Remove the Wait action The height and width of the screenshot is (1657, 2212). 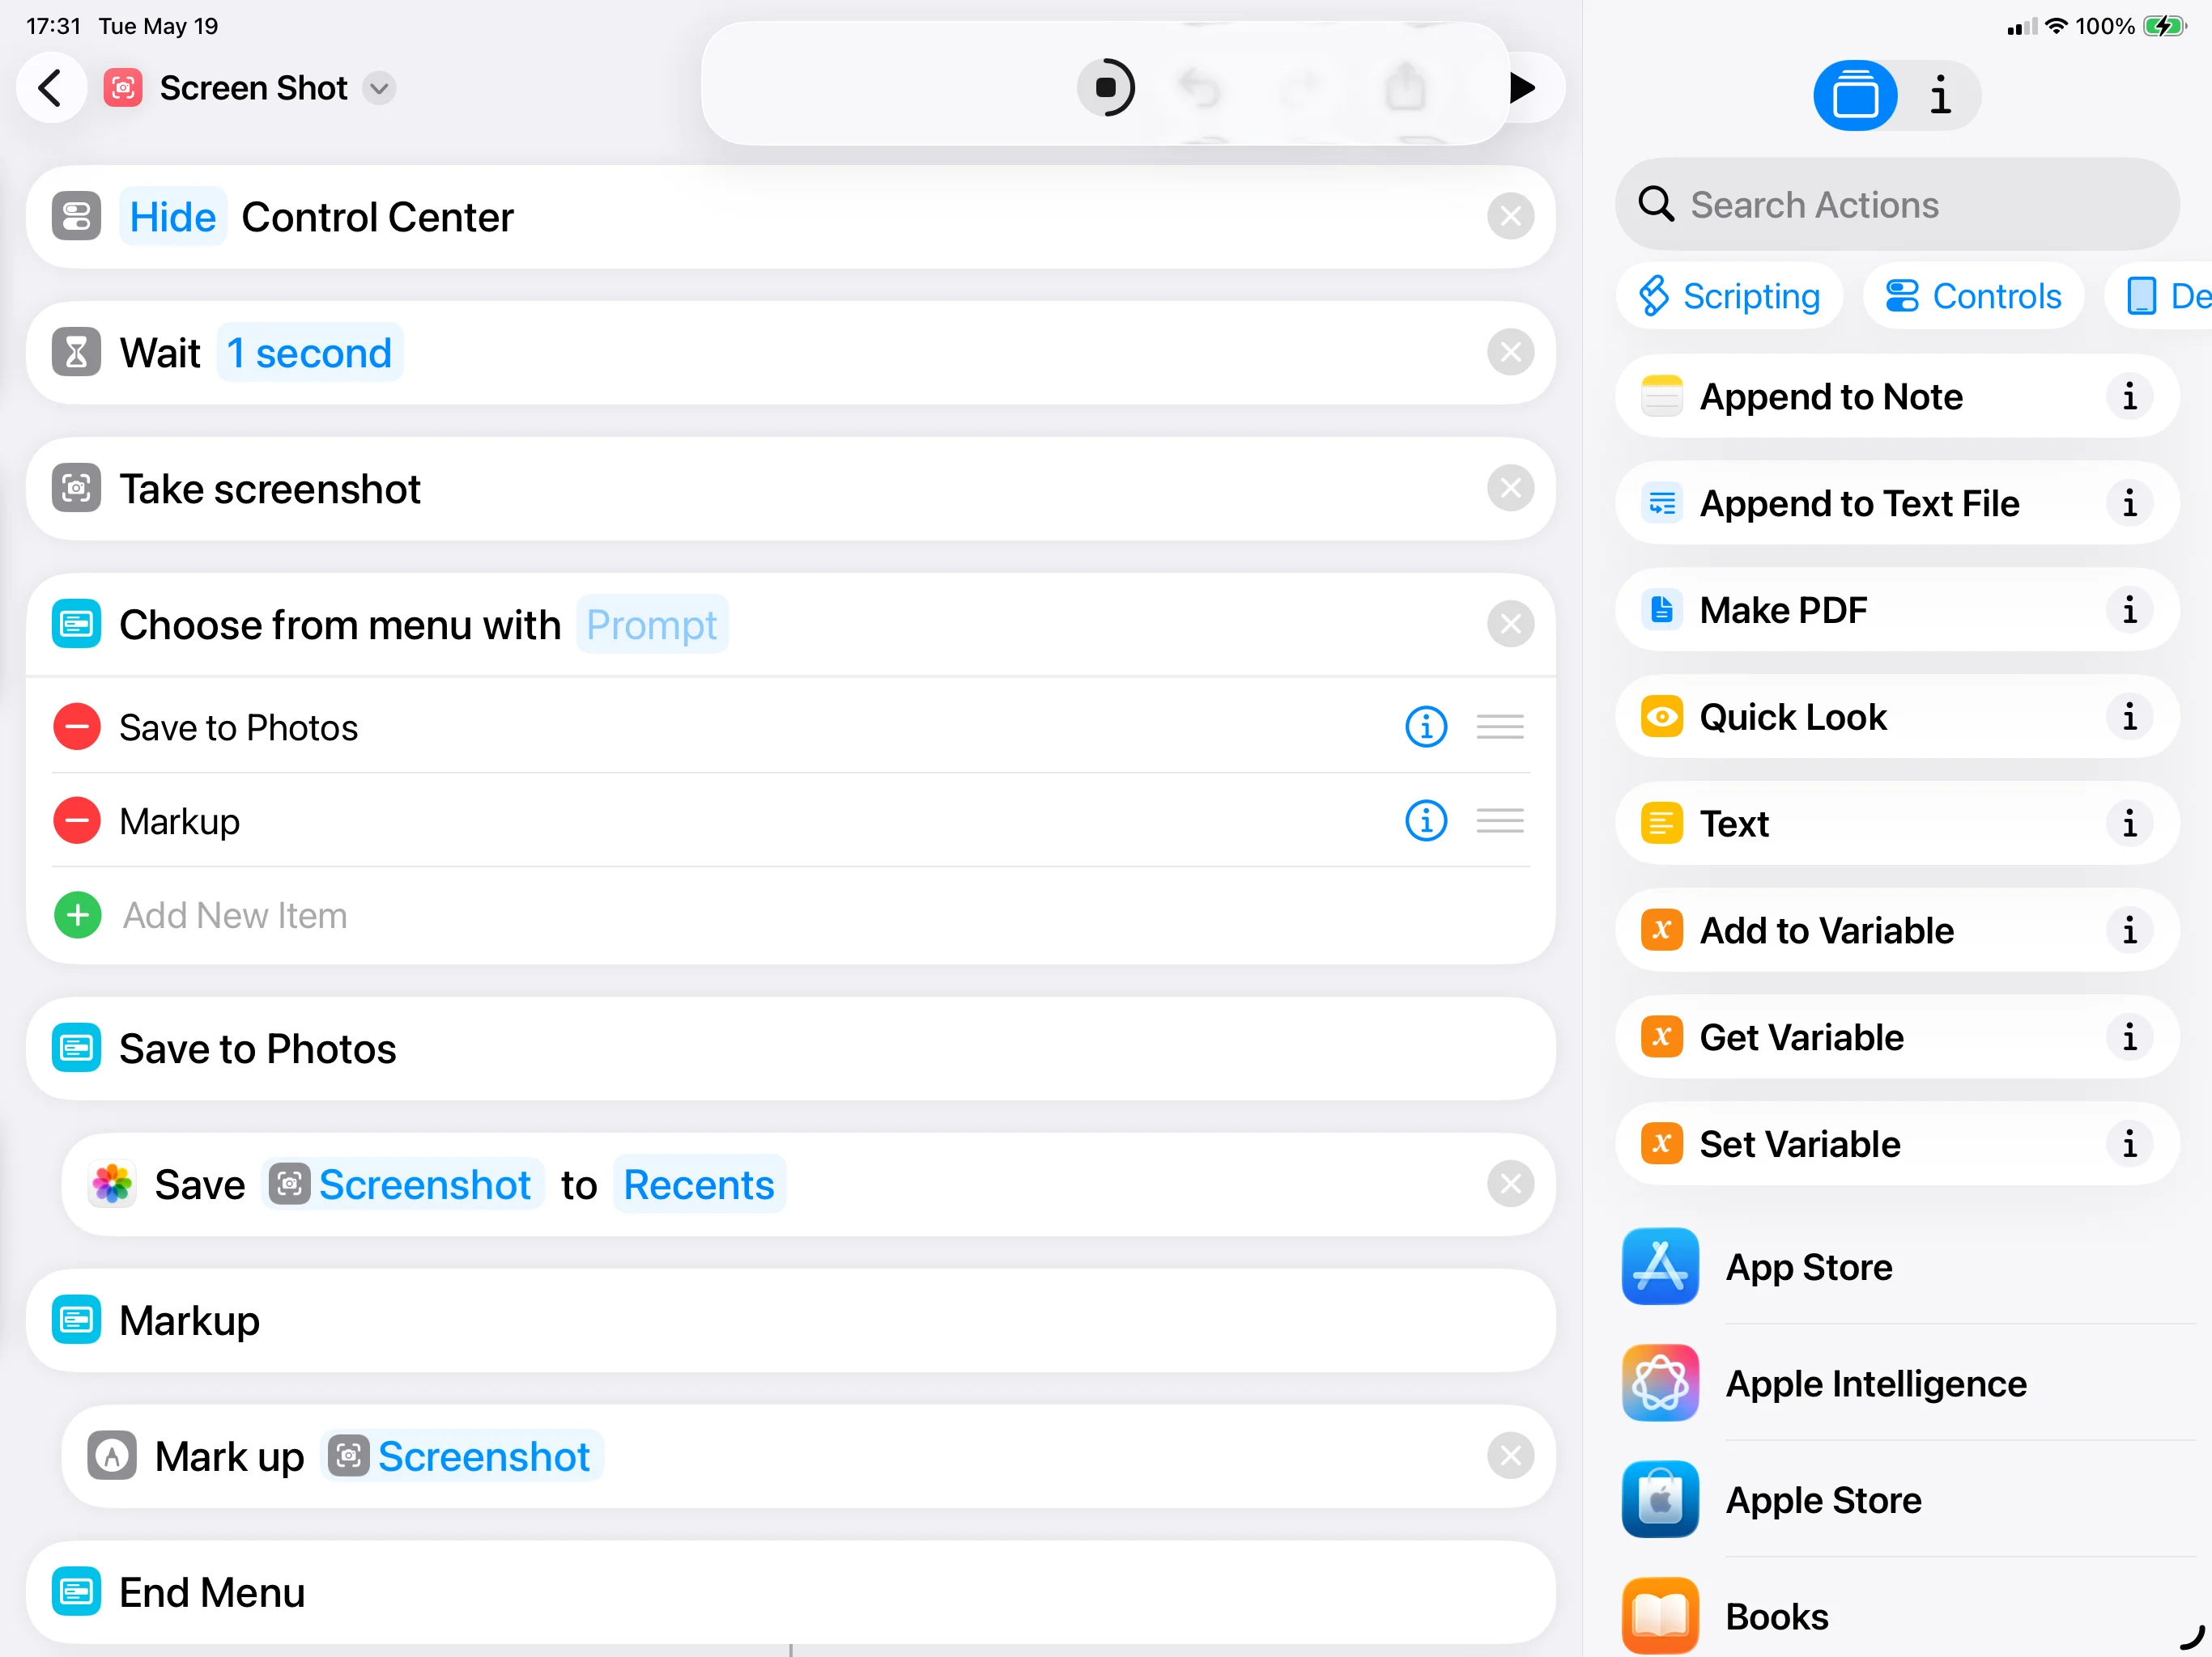[1510, 353]
